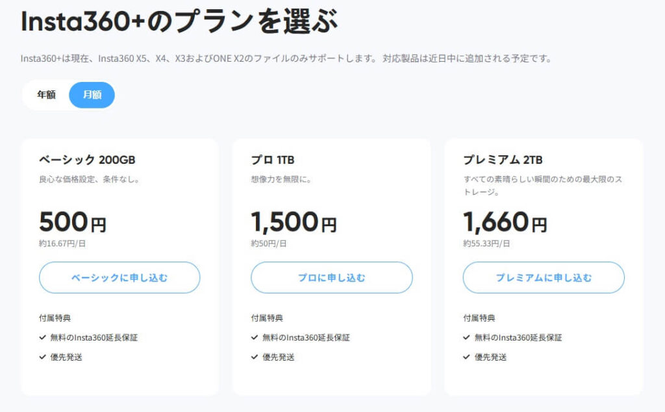Click checkmark icon beside プレミアム 無料のInsta360延長保証
This screenshot has height=412, width=665.
coord(467,338)
